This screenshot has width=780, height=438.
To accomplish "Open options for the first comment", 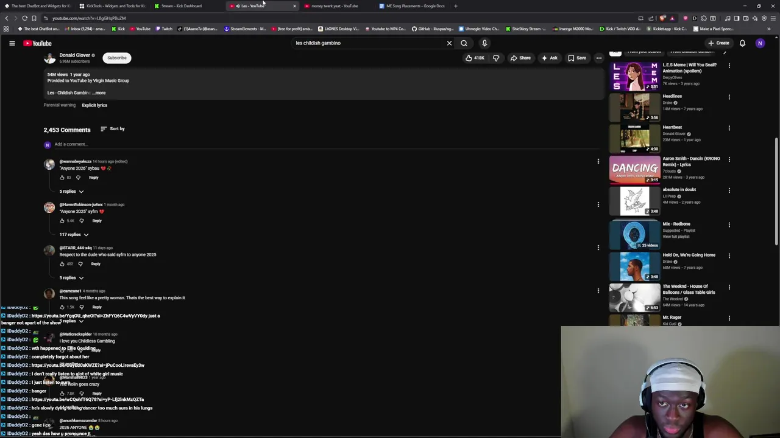I will (x=598, y=161).
